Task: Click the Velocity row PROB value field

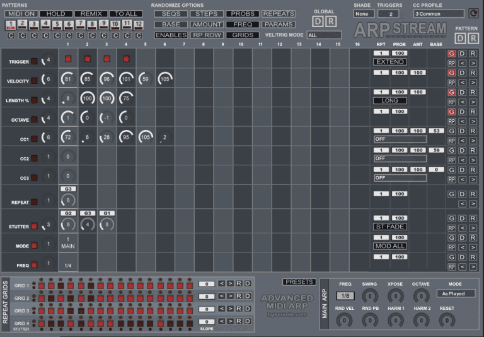Action: (400, 73)
